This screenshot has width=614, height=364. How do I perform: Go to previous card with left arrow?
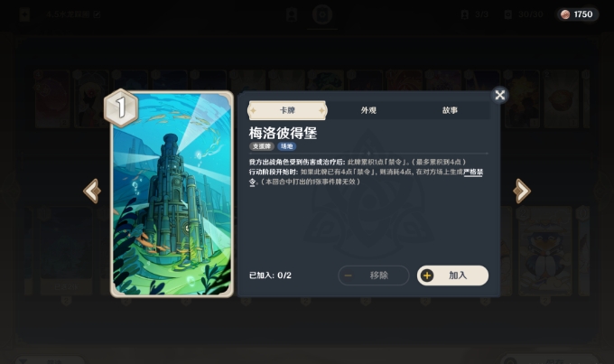tap(92, 191)
